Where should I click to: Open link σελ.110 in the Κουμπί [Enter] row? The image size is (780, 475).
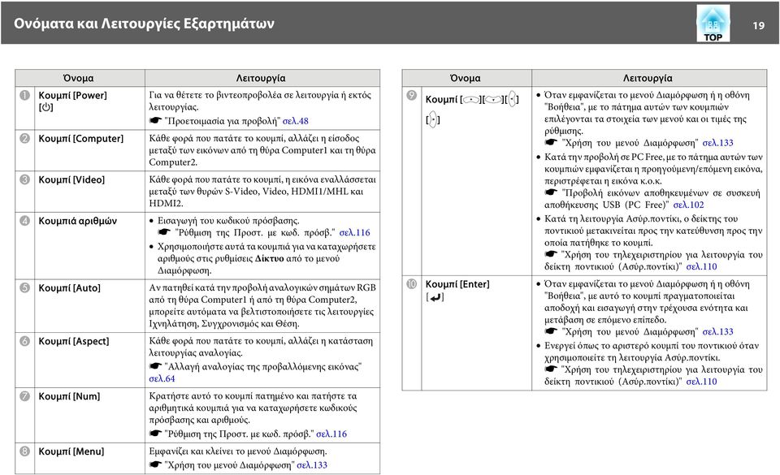click(702, 382)
